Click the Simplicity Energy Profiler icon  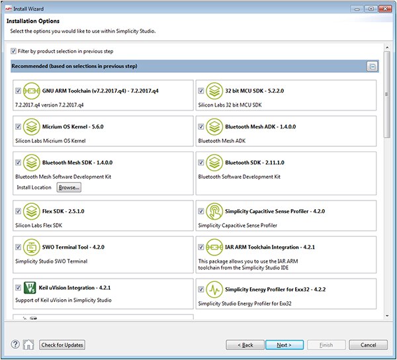pyautogui.click(x=214, y=290)
